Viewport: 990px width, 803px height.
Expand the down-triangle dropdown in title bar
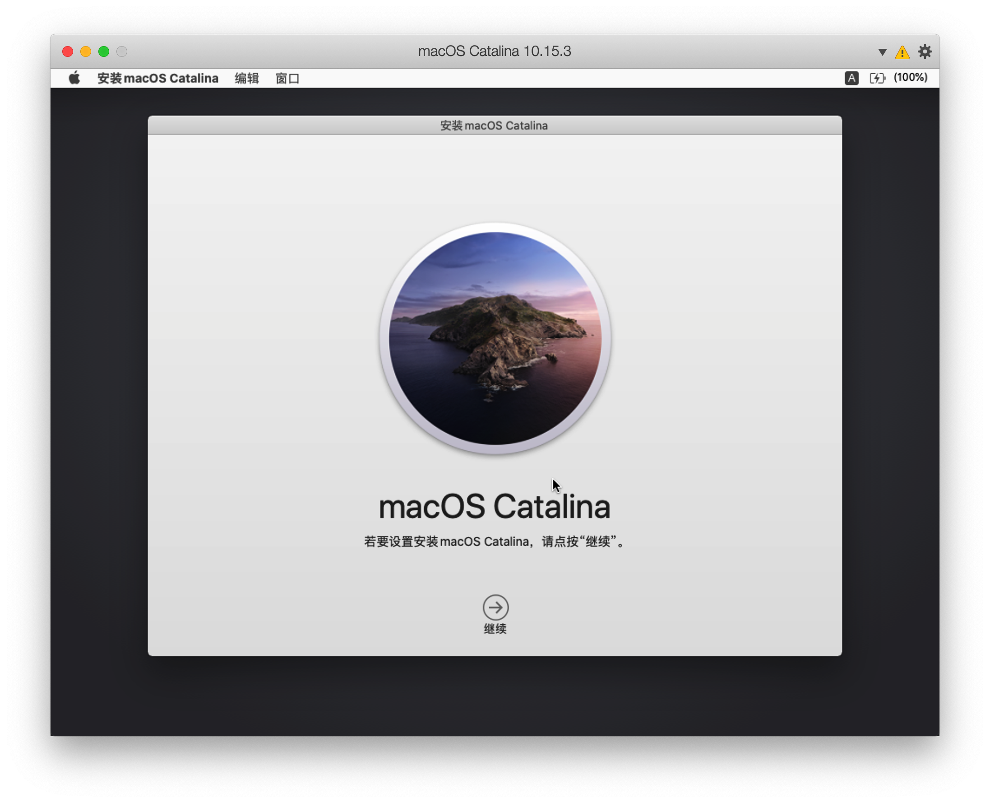tap(882, 52)
